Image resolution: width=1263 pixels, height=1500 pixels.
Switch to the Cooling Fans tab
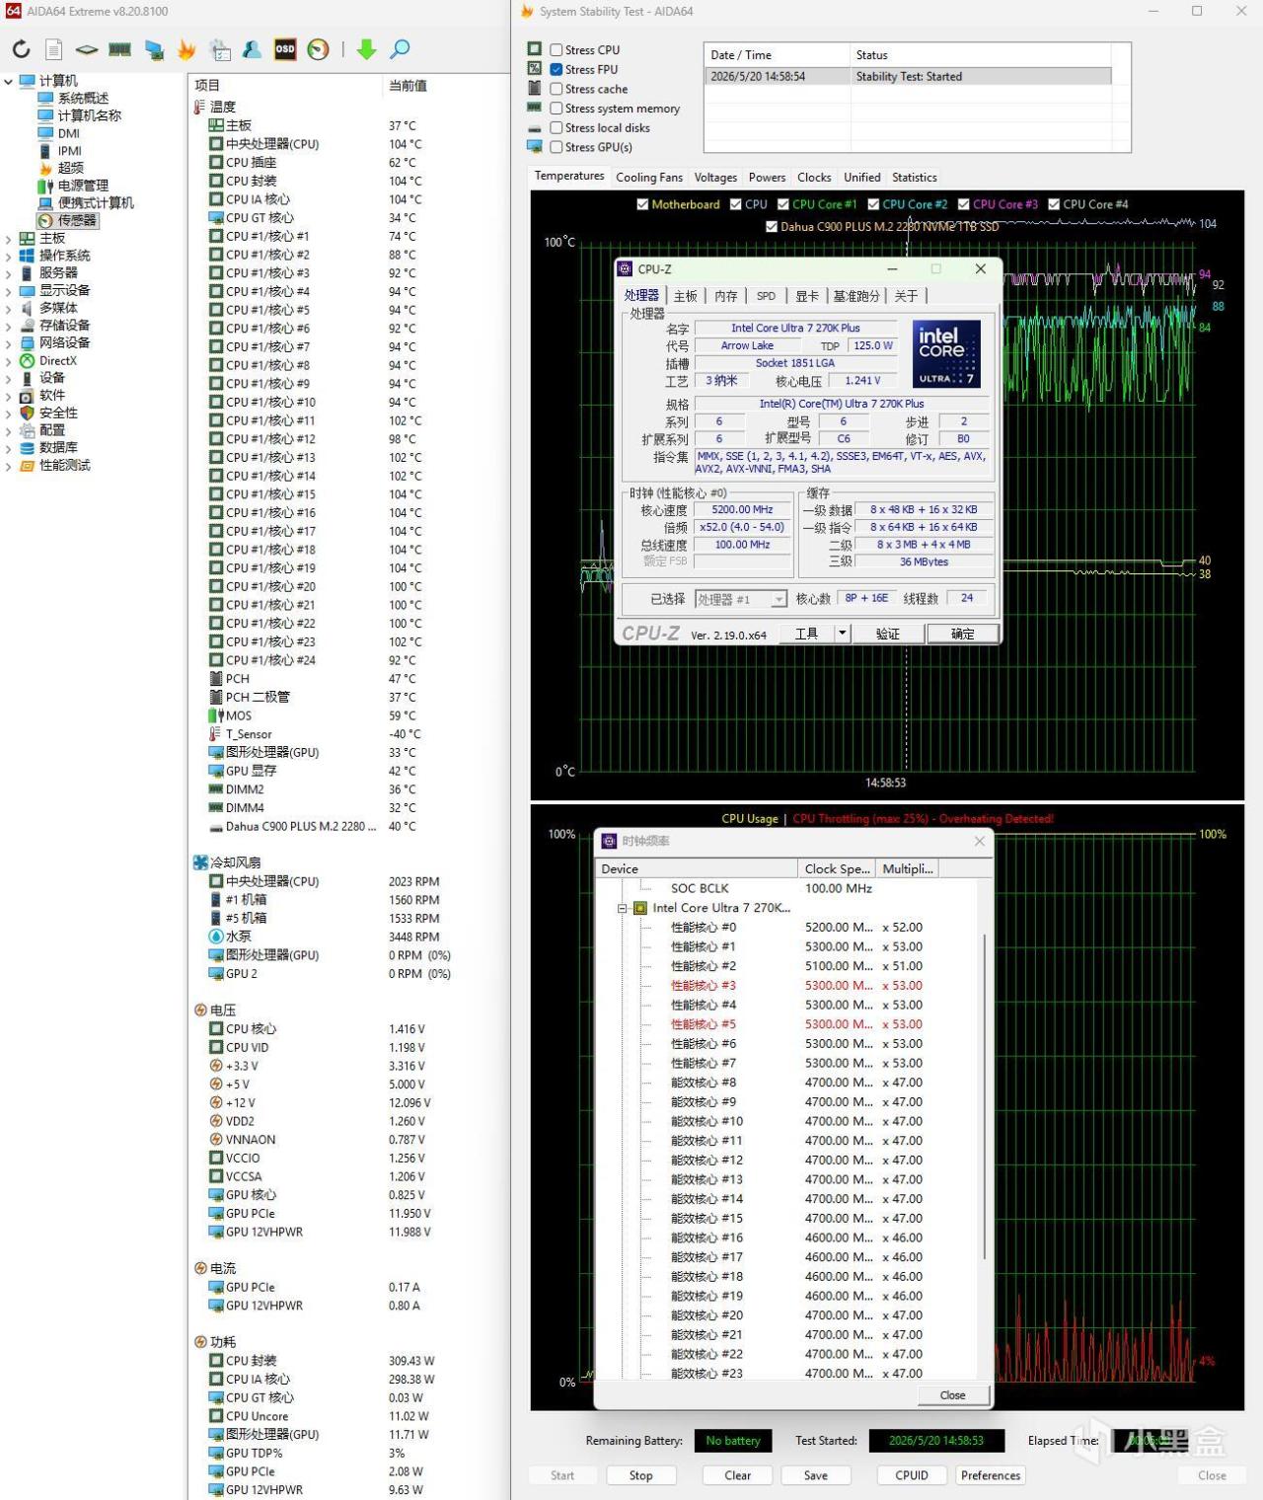pos(649,178)
